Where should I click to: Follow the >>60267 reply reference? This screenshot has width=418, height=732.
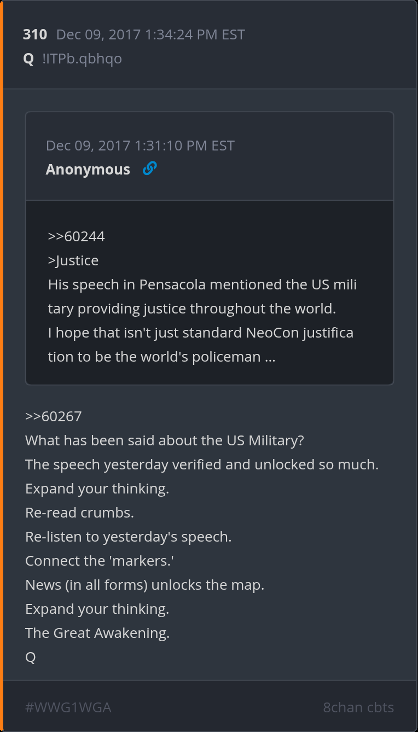[x=53, y=416]
